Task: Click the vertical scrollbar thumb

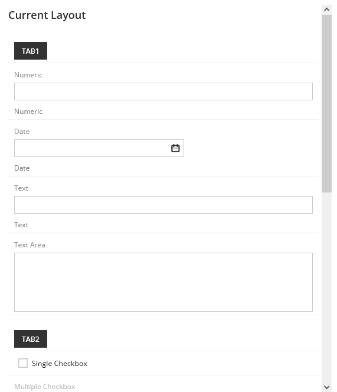Action: coord(326,103)
